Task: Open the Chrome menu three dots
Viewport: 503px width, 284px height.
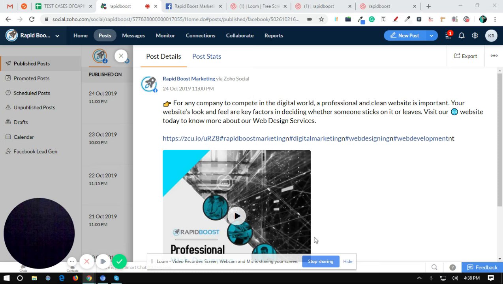Action: pos(495,19)
